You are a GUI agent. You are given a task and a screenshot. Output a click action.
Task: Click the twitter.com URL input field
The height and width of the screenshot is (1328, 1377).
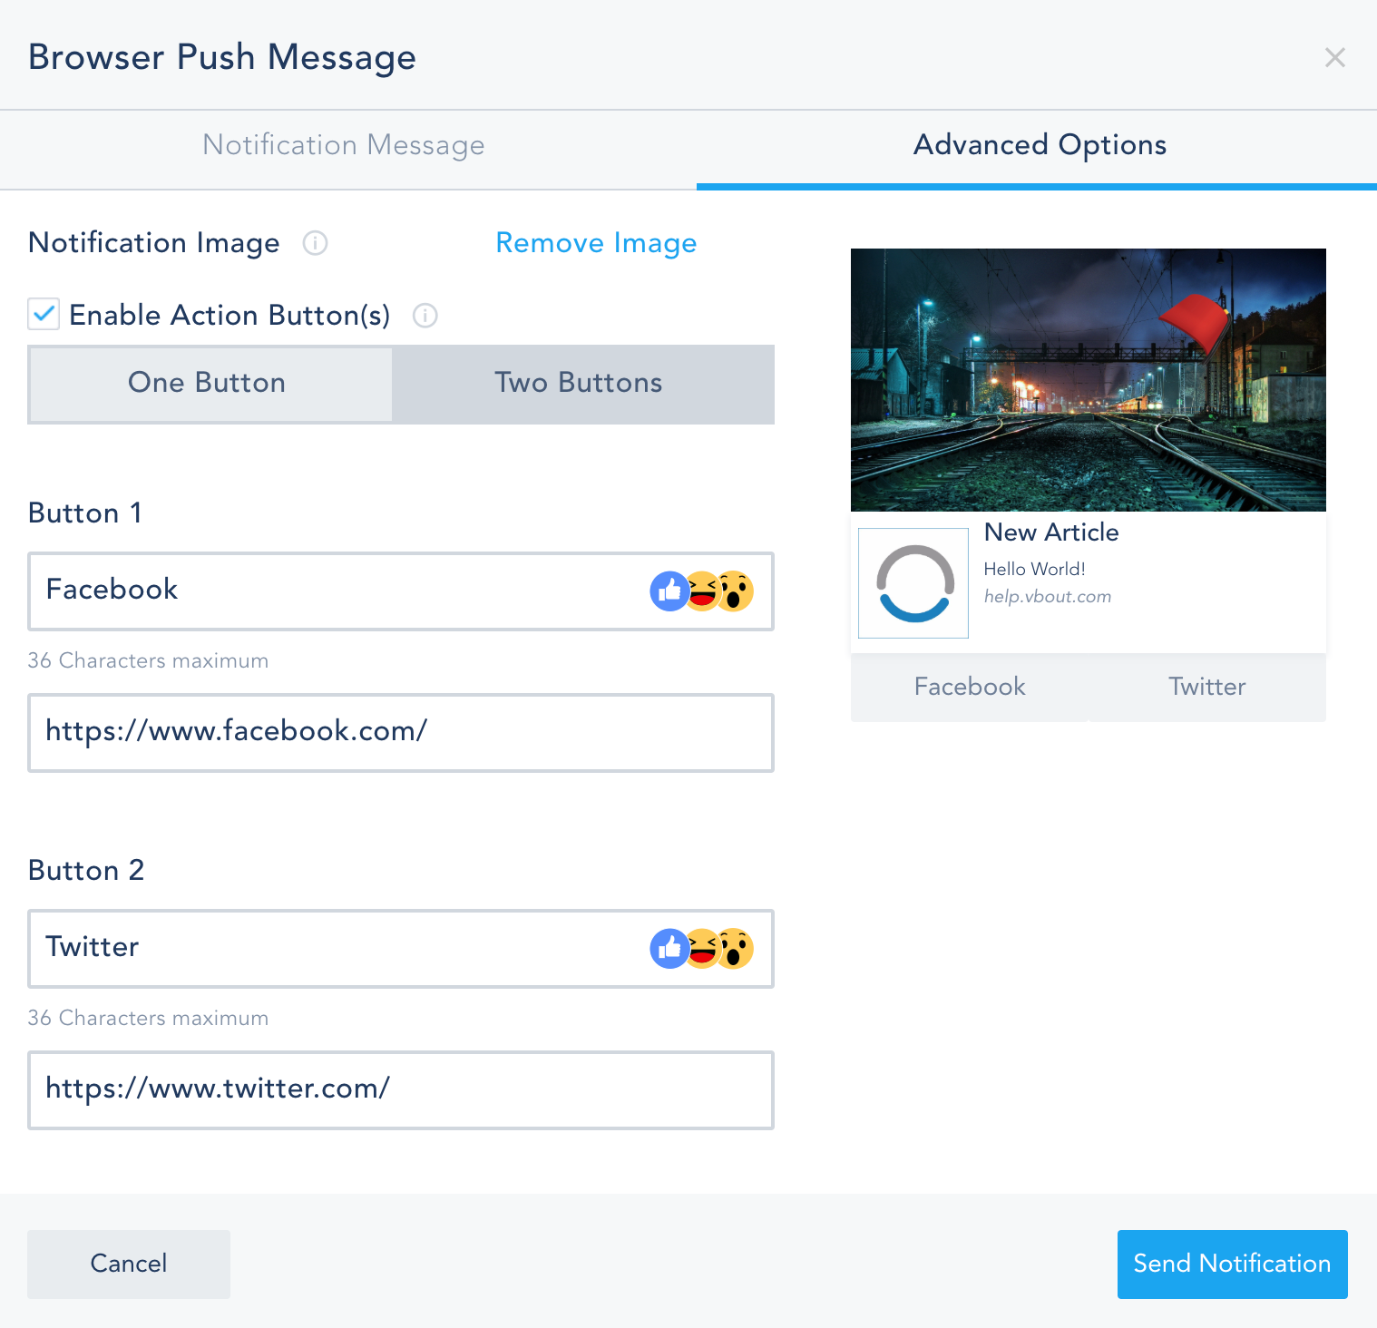(401, 1090)
